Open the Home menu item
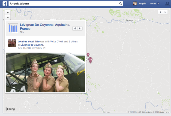This screenshot has height=116, width=171. (x=153, y=4)
